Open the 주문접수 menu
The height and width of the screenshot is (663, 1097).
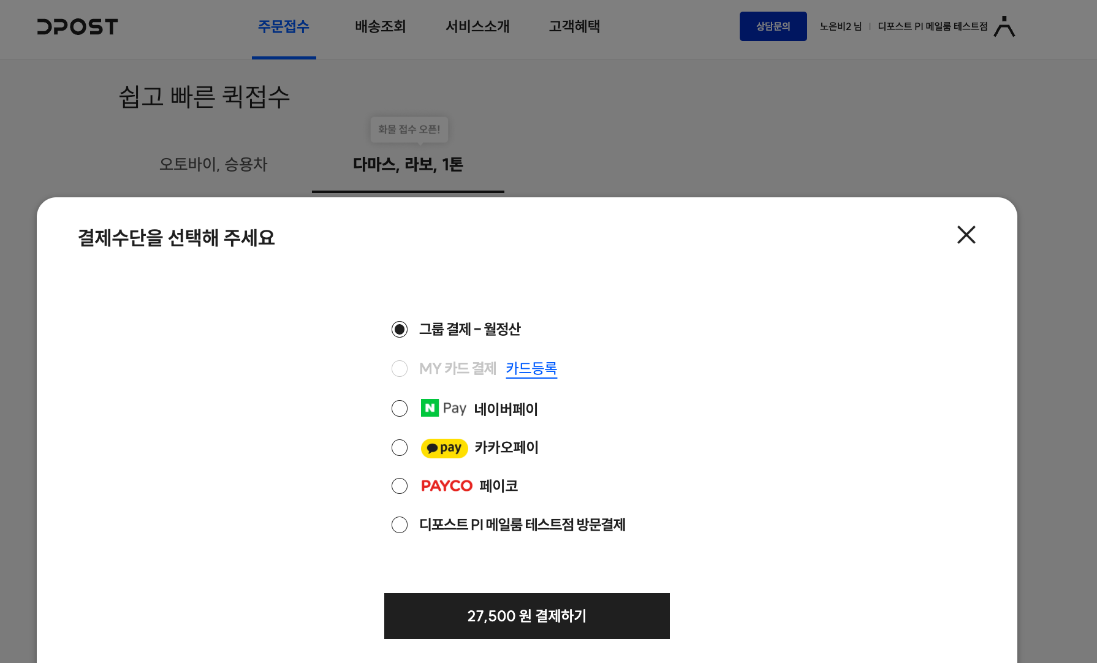tap(284, 27)
